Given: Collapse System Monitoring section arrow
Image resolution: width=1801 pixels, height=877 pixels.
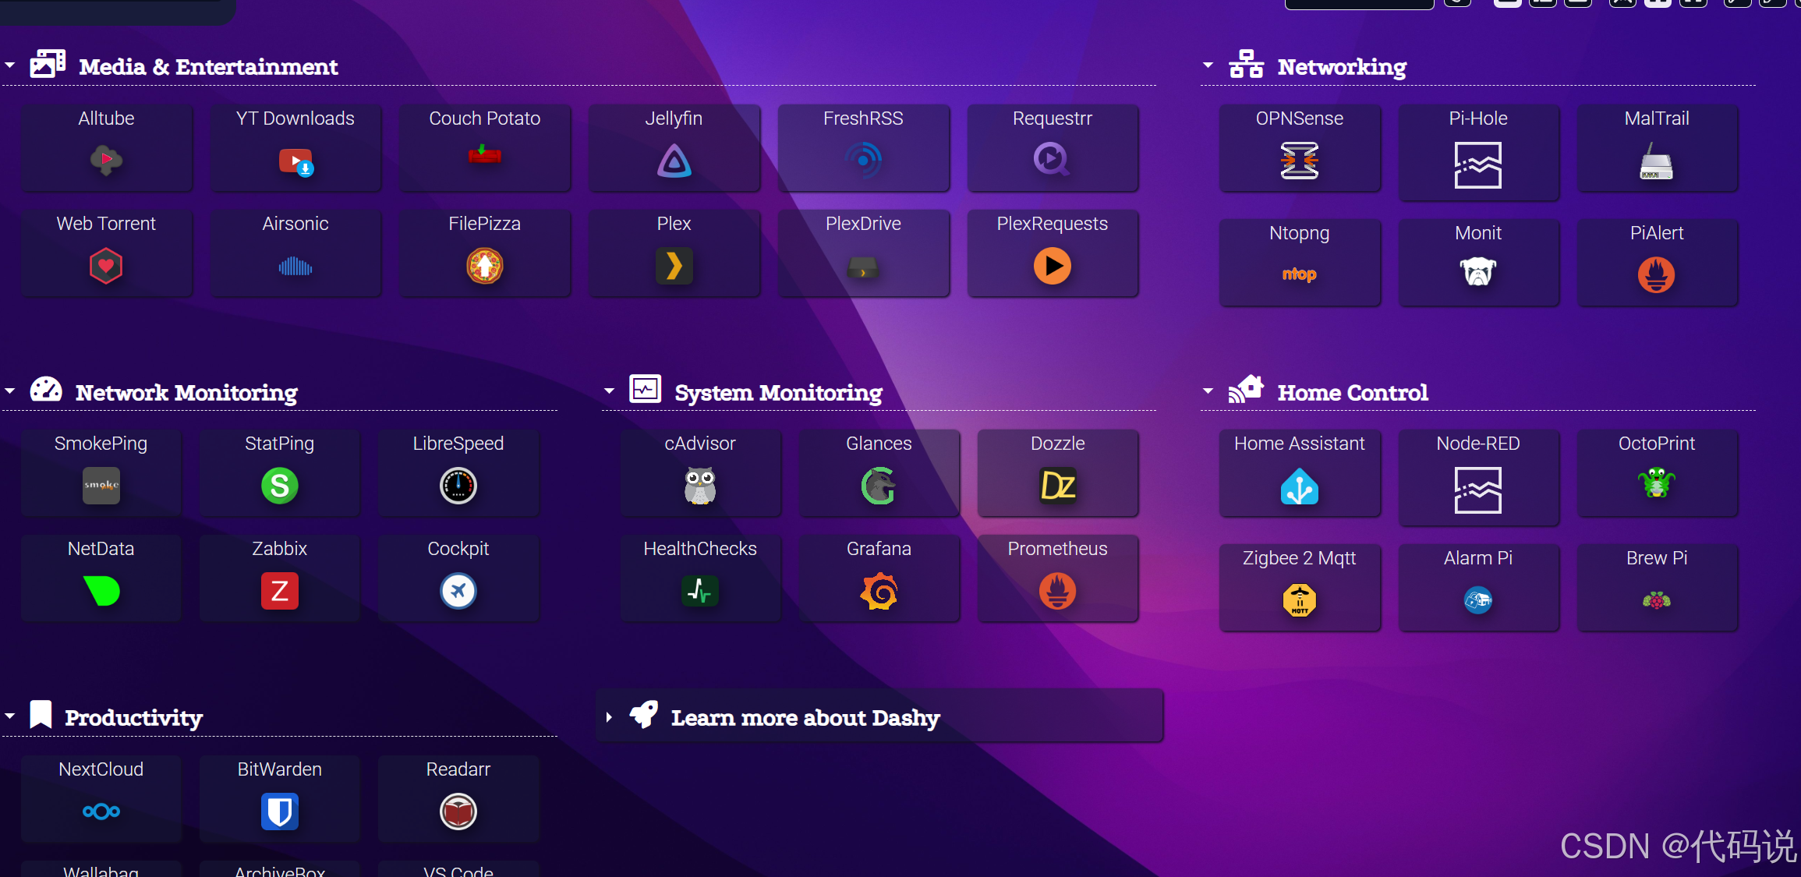Looking at the screenshot, I should click(x=609, y=391).
